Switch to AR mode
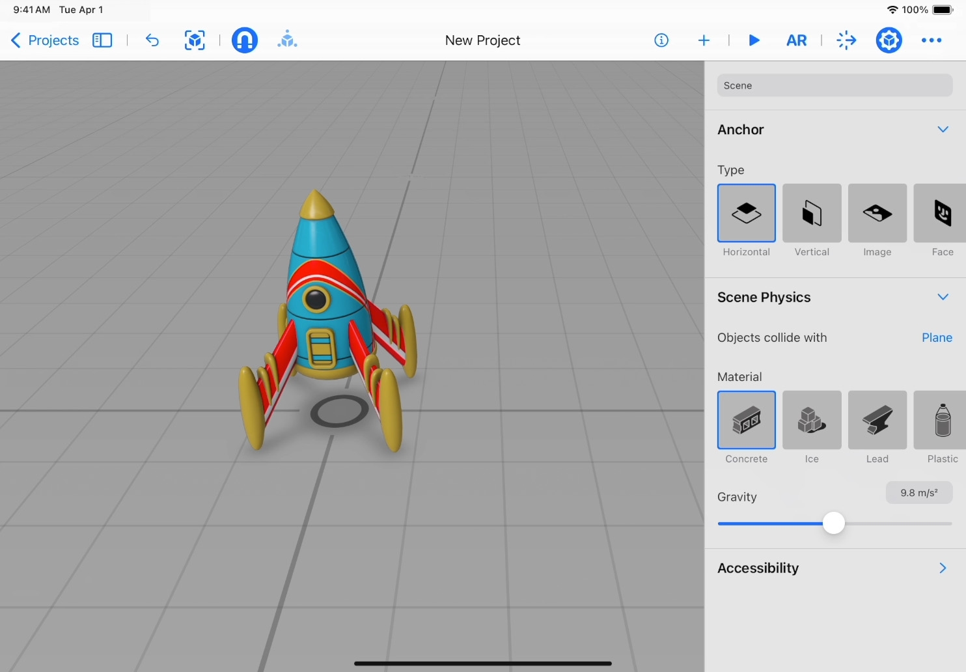The width and height of the screenshot is (966, 672). click(796, 40)
